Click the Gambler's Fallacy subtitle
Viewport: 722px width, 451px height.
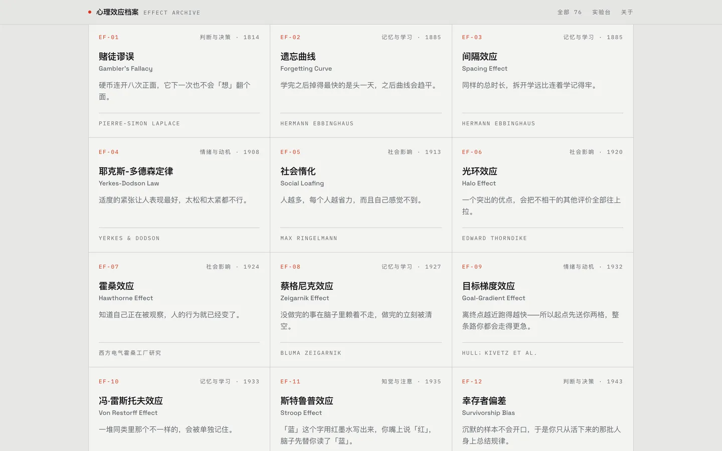(126, 69)
